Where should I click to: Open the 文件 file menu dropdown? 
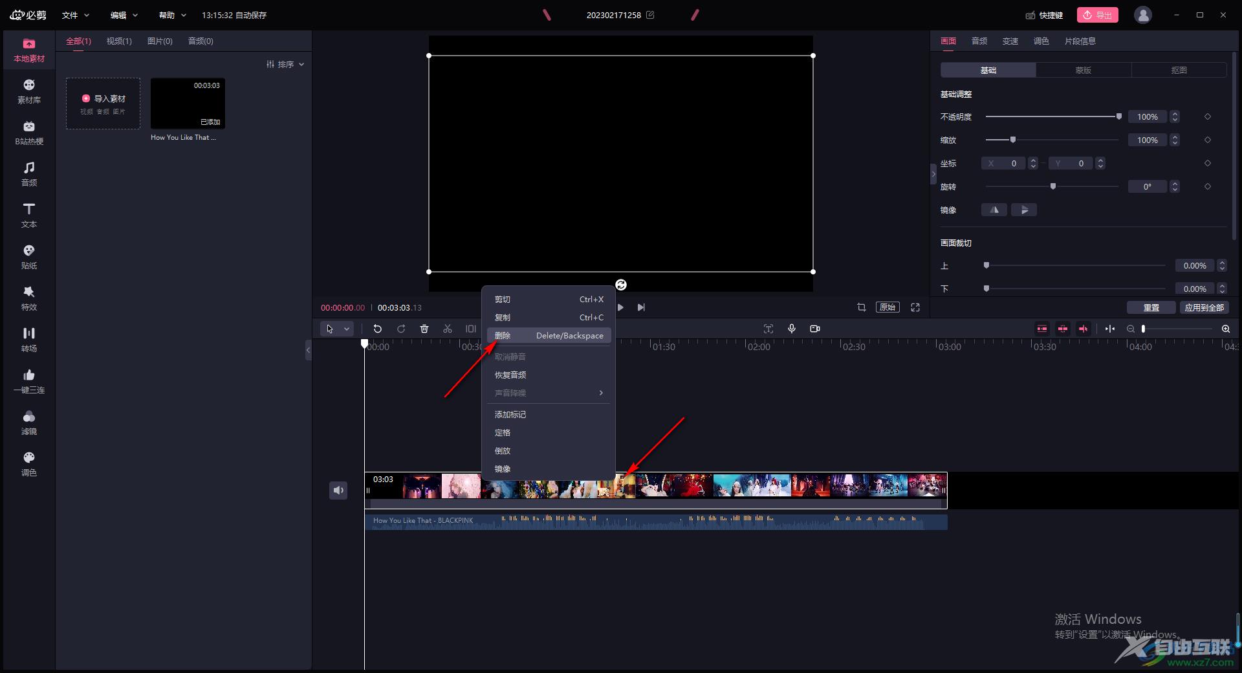pos(76,15)
